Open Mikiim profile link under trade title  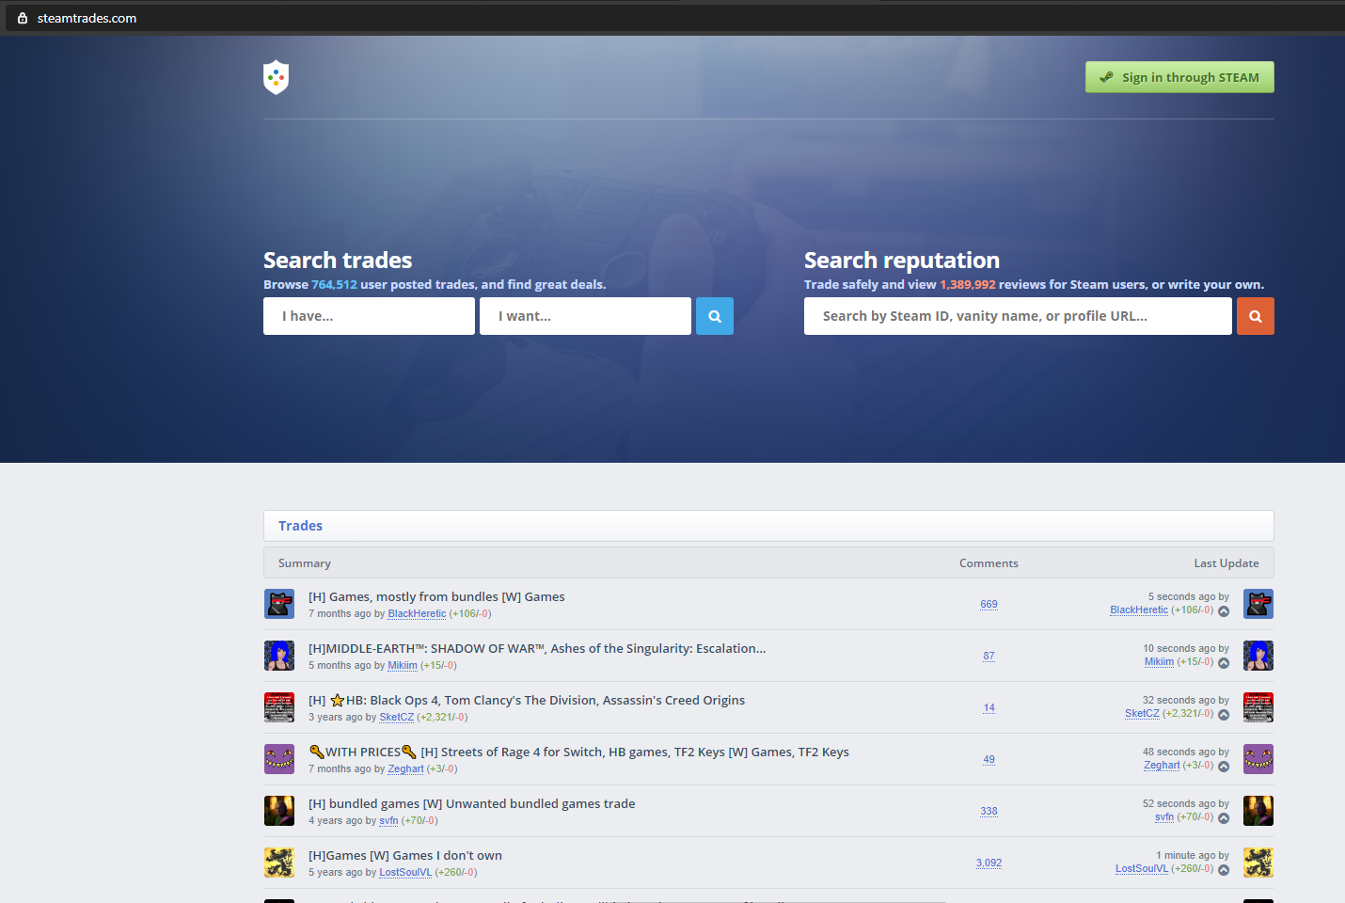pos(403,665)
